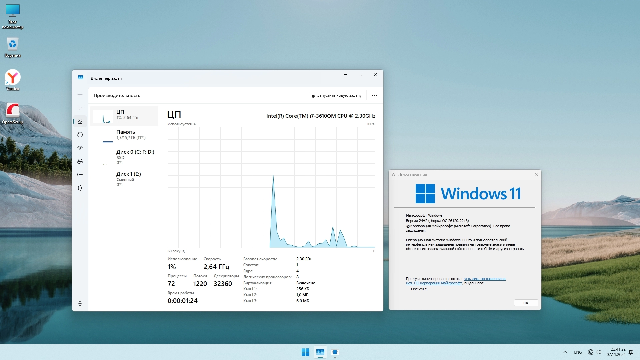Close the Windows info dialog

(536, 174)
